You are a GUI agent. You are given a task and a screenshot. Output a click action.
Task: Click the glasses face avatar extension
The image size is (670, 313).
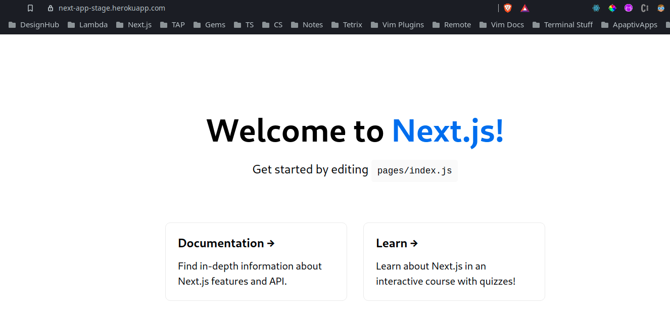click(x=661, y=8)
